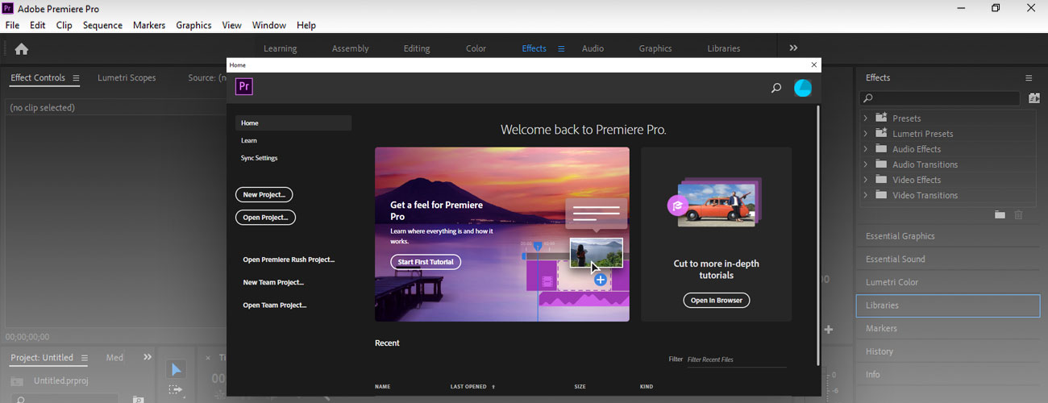This screenshot has height=403, width=1048.
Task: Switch to Audio workspace
Action: (x=593, y=48)
